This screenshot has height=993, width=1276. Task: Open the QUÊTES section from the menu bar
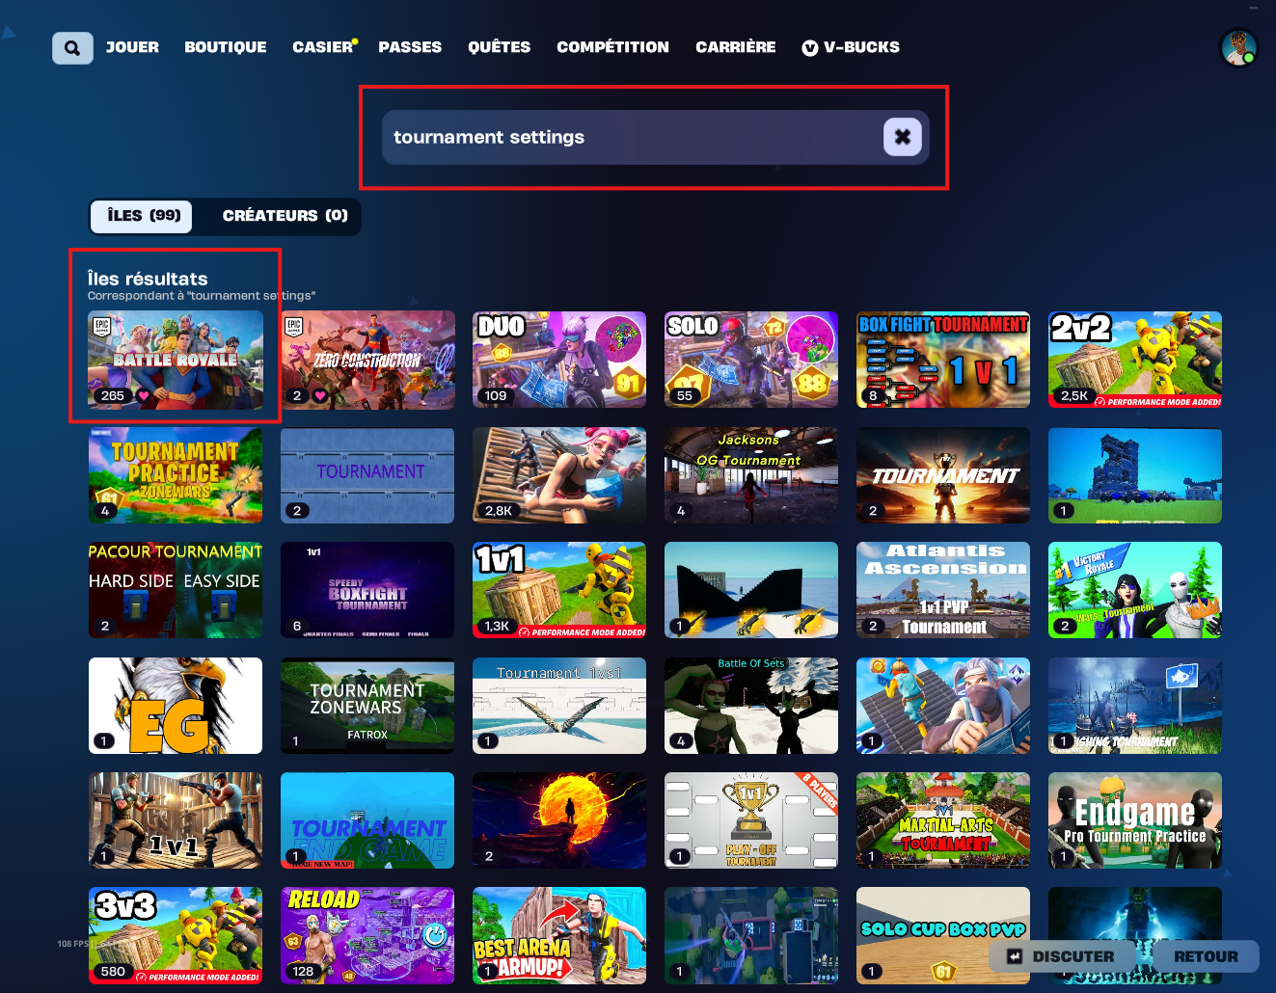(499, 46)
